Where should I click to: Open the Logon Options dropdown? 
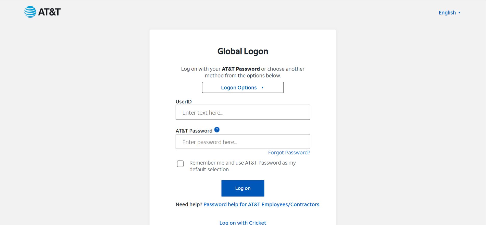[242, 87]
